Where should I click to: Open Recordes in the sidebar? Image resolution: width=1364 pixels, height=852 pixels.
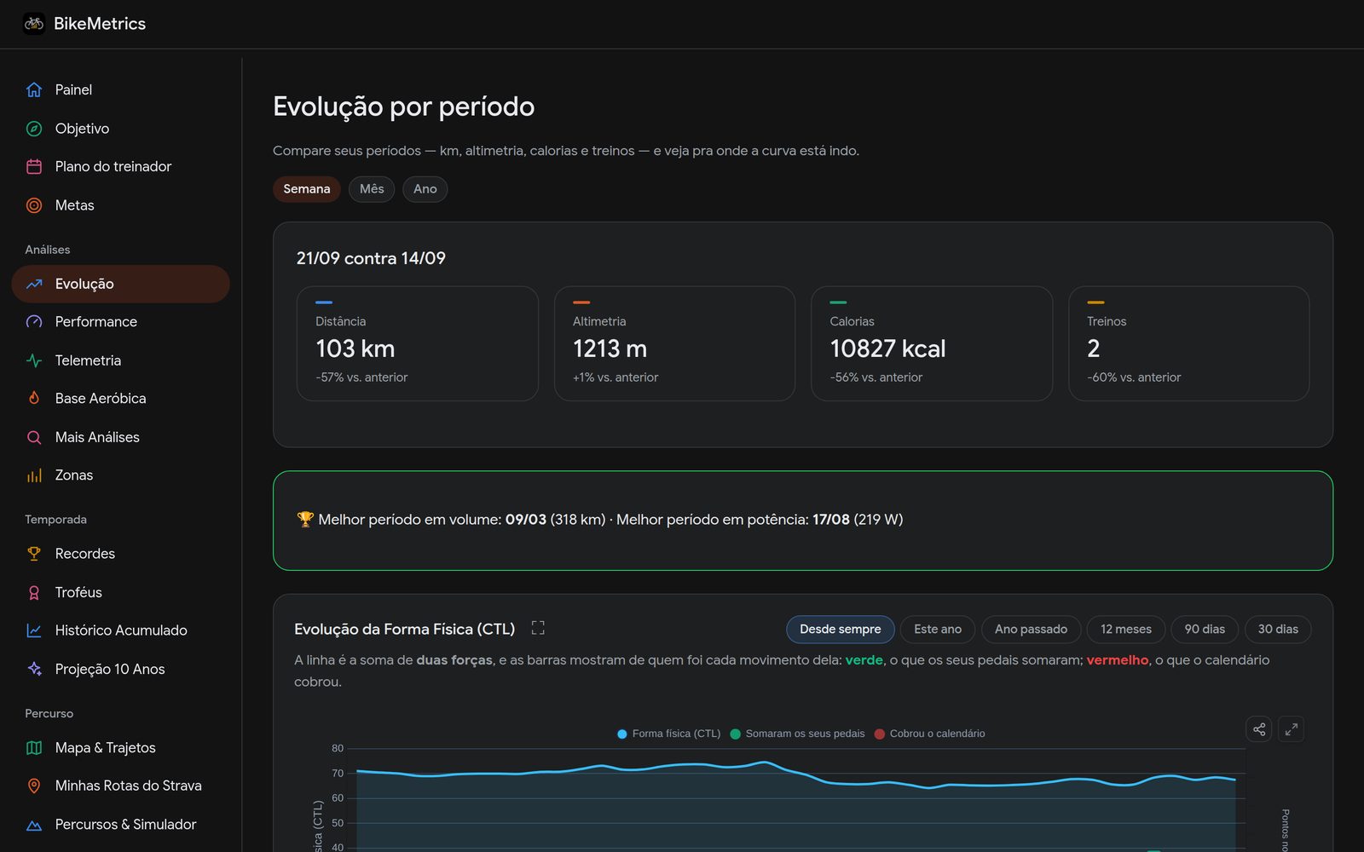click(120, 554)
